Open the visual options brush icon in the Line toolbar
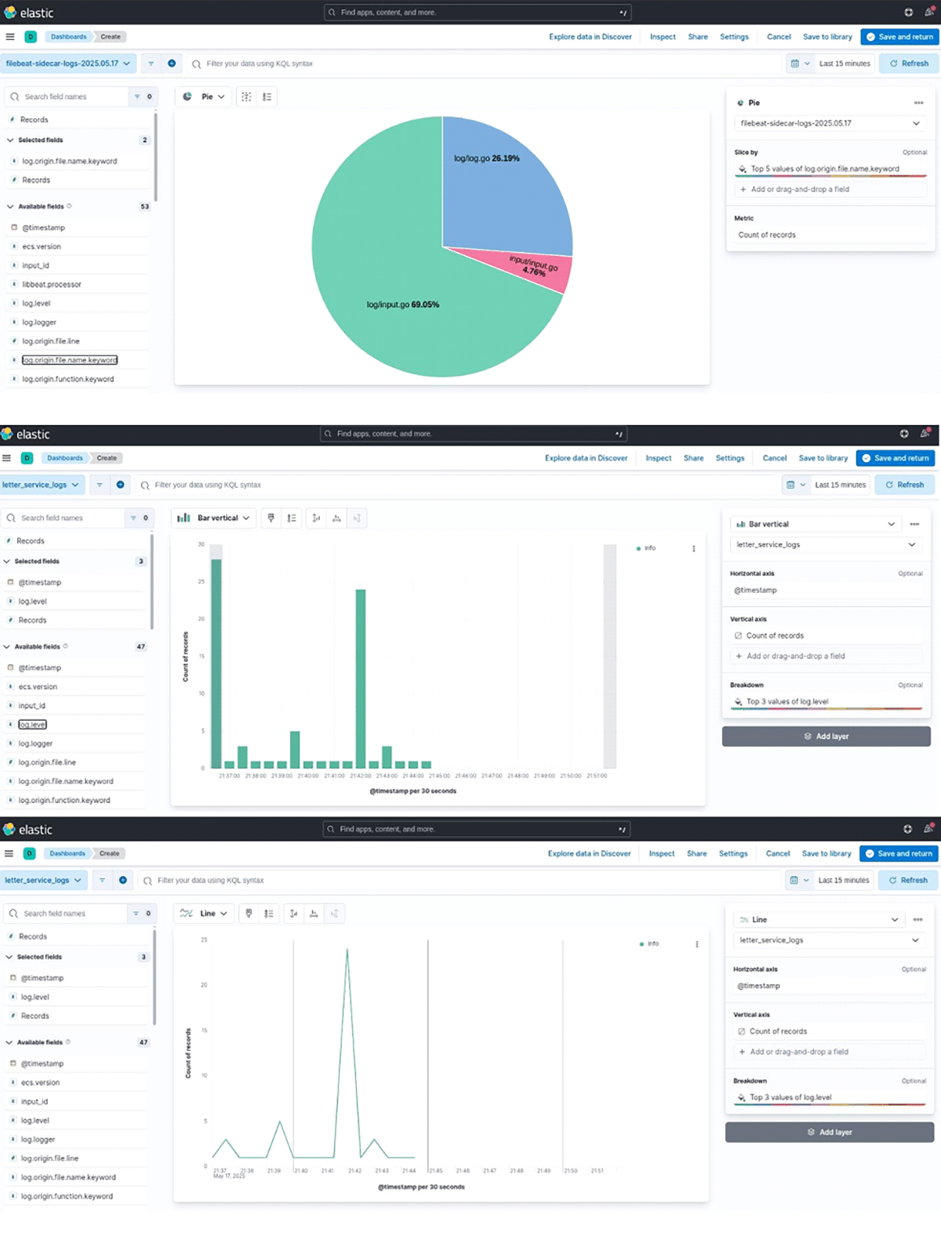Image resolution: width=941 pixels, height=1244 pixels. (249, 913)
